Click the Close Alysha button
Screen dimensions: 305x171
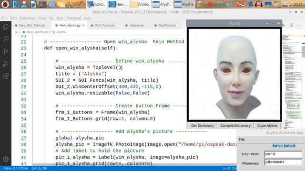pos(267,125)
